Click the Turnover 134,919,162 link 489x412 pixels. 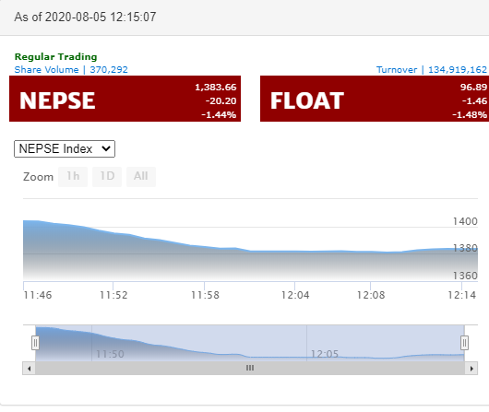432,69
